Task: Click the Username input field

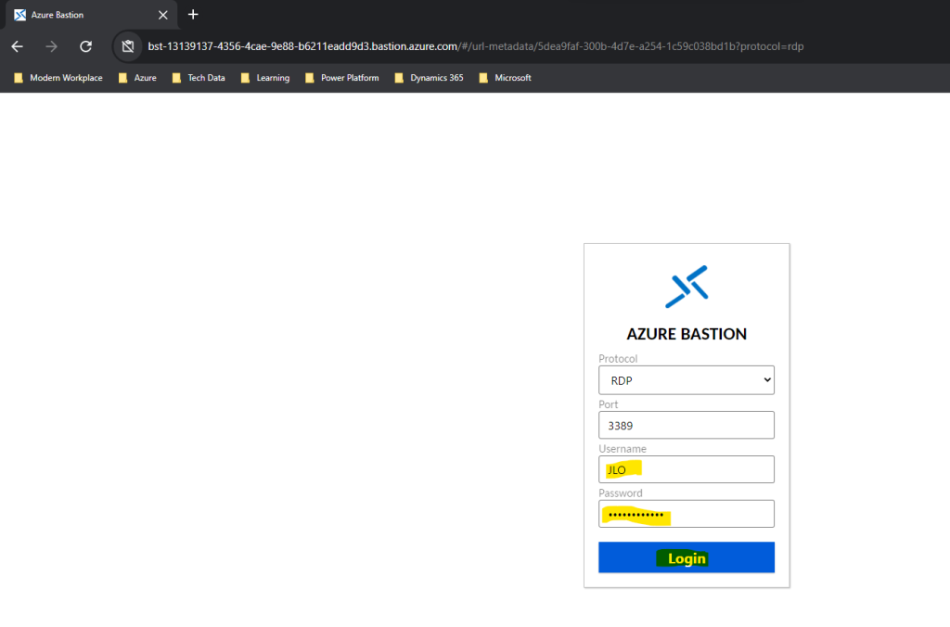Action: click(x=687, y=469)
